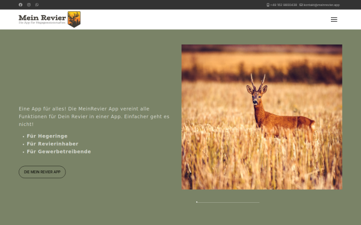This screenshot has height=225, width=361.
Task: Click the 'Eine App für alles!' paragraph
Action: [x=94, y=116]
